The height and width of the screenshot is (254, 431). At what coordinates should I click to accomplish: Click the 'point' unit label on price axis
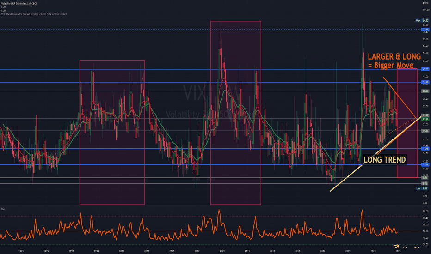[x=425, y=3]
